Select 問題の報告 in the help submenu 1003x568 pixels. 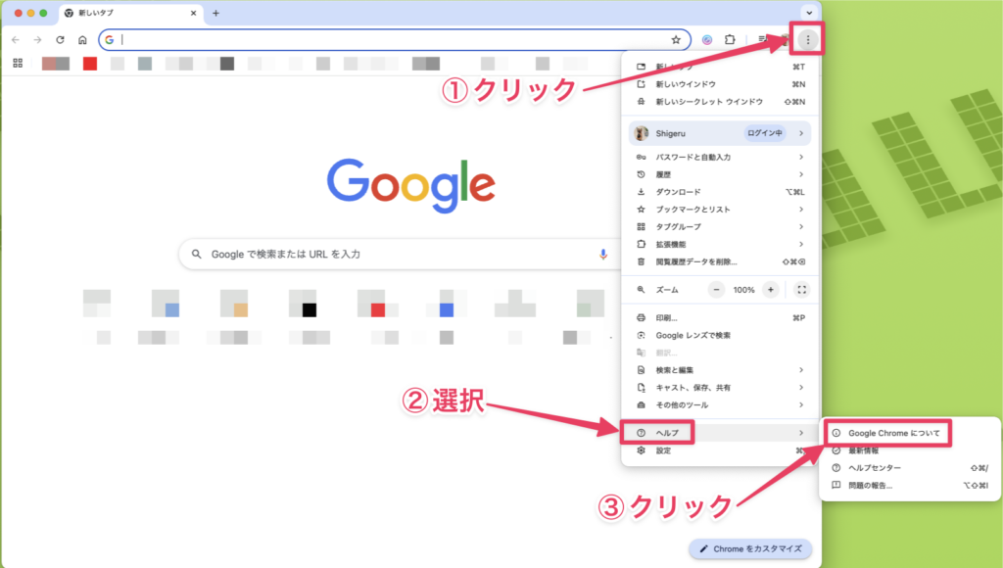pos(909,485)
